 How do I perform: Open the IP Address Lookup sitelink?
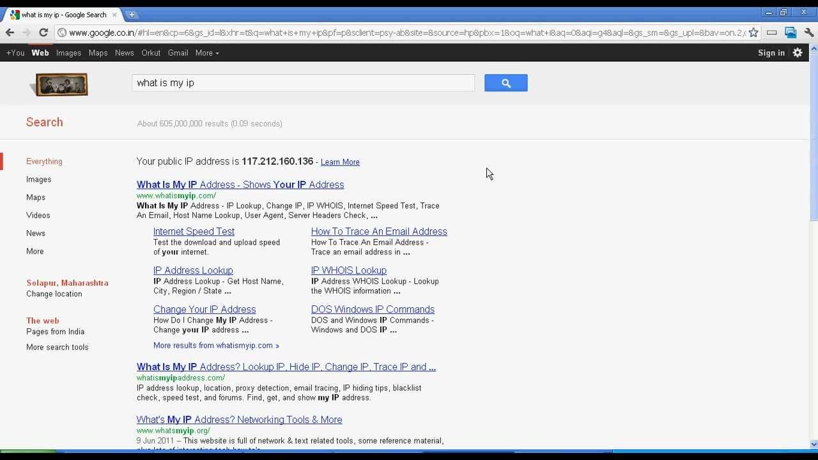[193, 270]
